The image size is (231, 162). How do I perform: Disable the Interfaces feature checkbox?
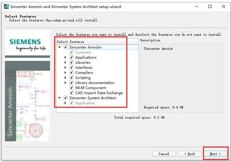[71, 67]
